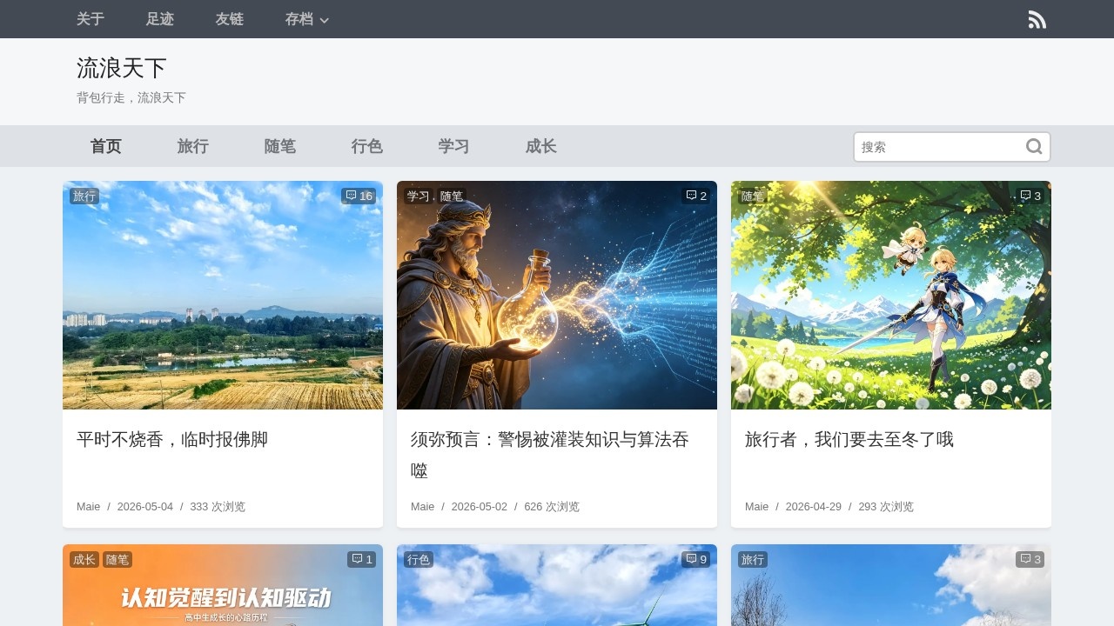Click the 333 次浏览 view count

point(218,507)
